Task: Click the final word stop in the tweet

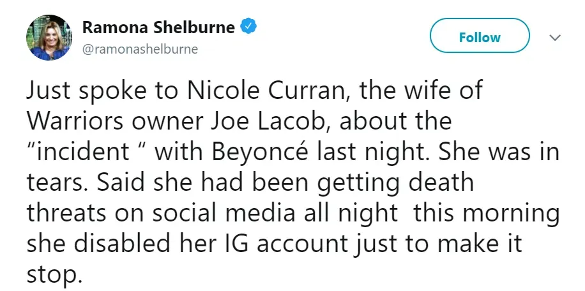Action: coord(52,274)
